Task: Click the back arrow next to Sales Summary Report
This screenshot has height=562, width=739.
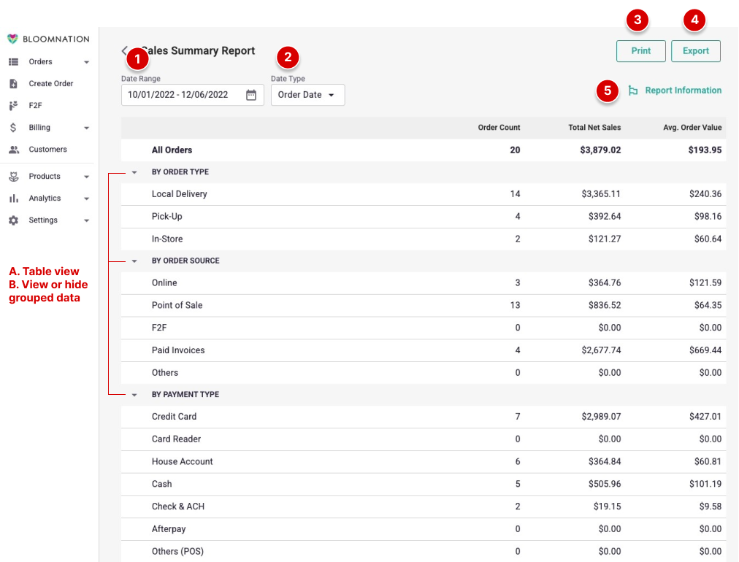Action: [x=124, y=50]
